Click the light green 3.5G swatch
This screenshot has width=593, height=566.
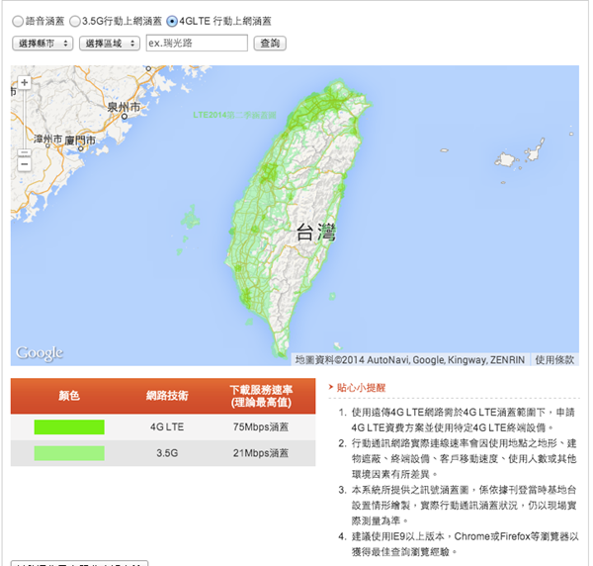(x=69, y=453)
